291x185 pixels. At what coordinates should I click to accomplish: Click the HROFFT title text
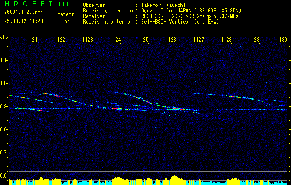tap(29, 4)
